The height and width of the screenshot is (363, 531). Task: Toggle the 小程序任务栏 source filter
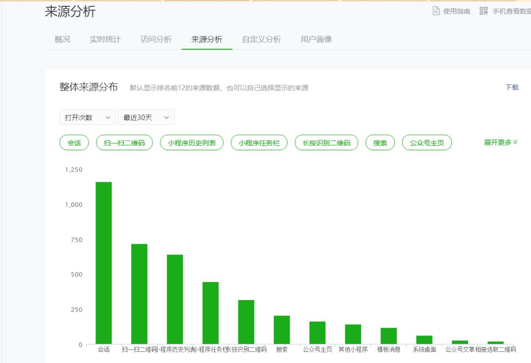pos(259,142)
